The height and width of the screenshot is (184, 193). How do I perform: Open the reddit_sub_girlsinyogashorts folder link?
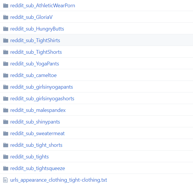coord(42,99)
